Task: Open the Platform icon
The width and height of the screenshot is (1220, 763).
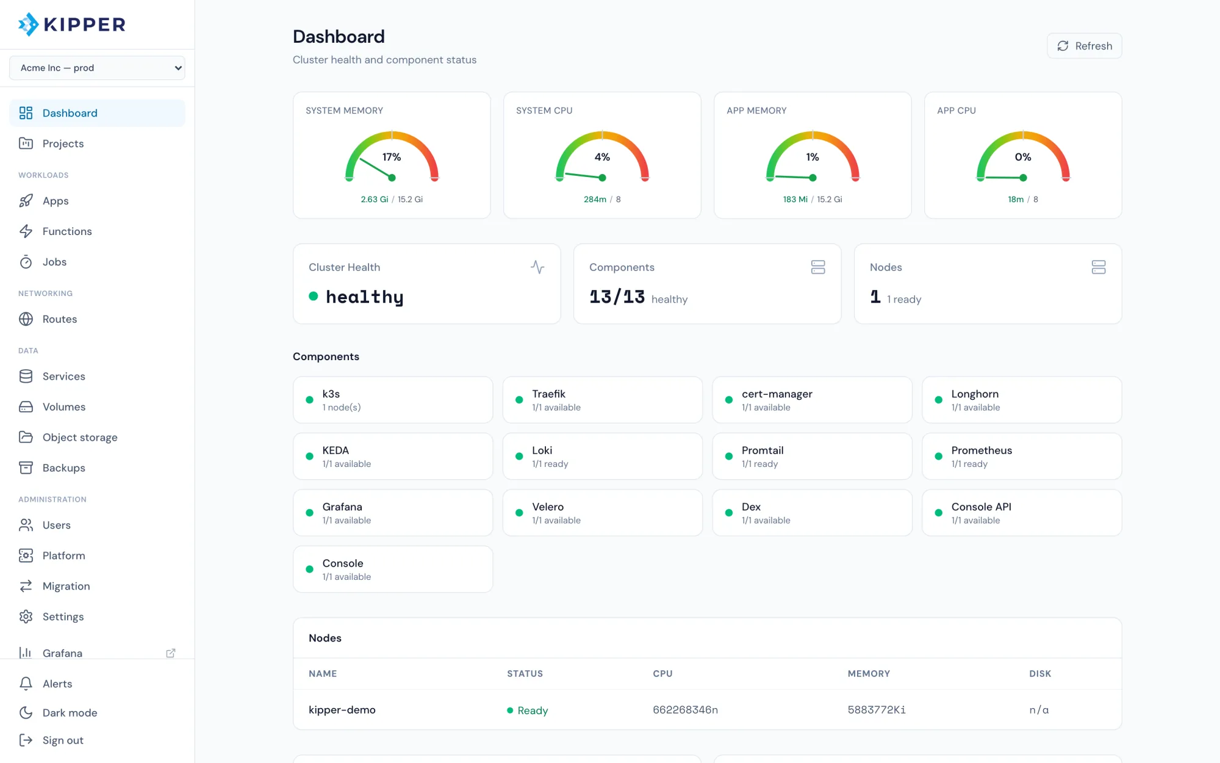Action: coord(26,555)
